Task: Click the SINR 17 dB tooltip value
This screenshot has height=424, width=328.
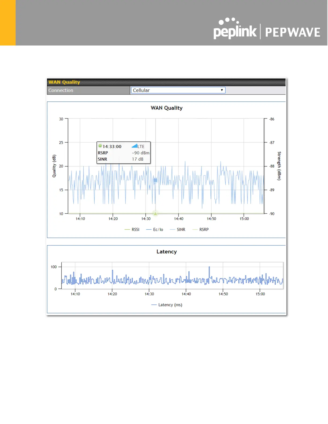Action: (x=137, y=159)
